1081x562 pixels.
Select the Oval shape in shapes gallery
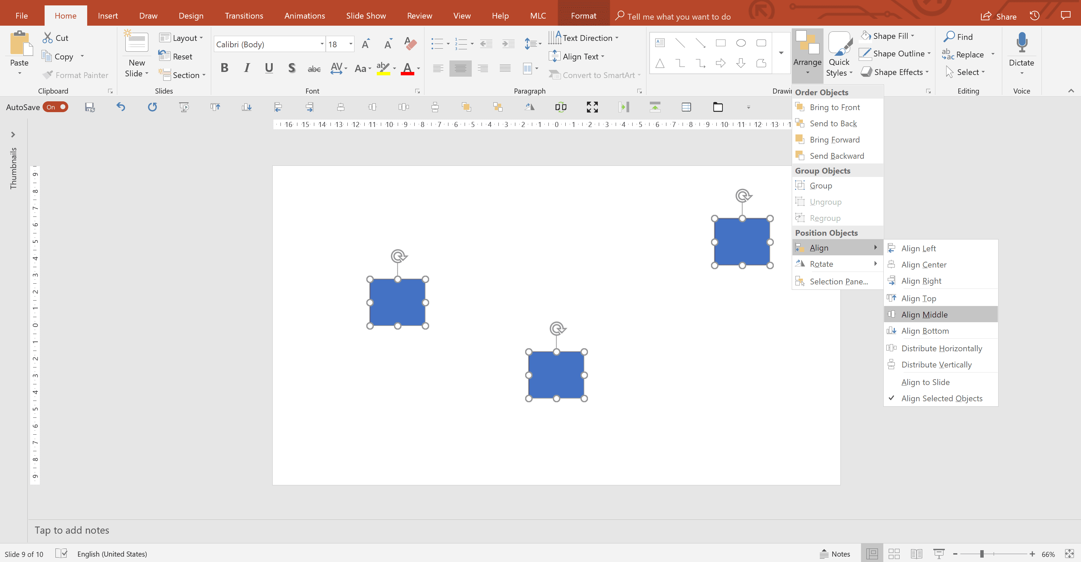coord(741,43)
